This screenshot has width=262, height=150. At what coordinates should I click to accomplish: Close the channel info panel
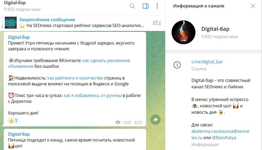(253, 6)
